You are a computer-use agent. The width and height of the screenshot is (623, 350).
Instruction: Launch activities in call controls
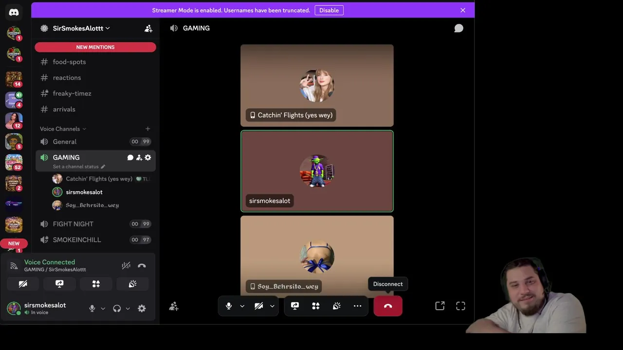(x=316, y=306)
